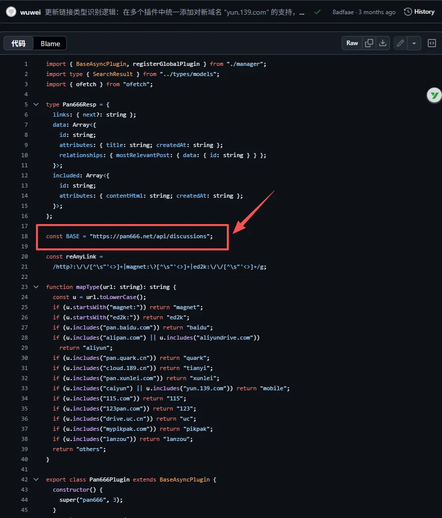Click super("pan666", 3) call

point(91,500)
